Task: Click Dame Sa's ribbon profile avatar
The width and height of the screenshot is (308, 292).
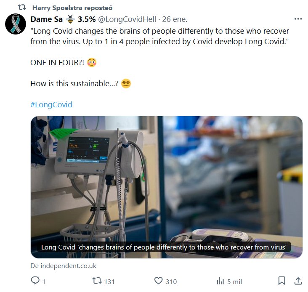Action: pyautogui.click(x=16, y=24)
